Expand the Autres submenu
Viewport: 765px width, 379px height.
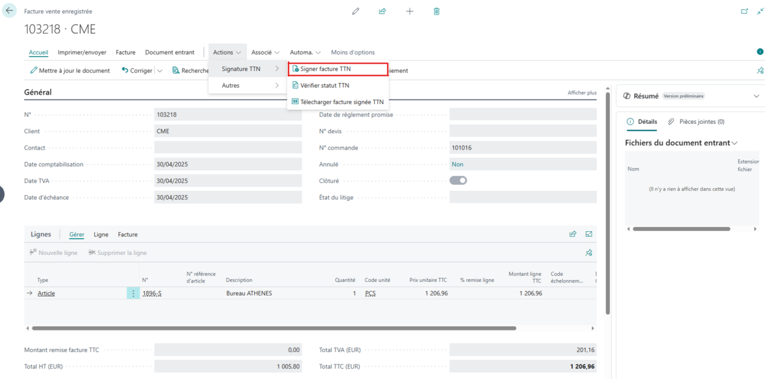tap(248, 85)
